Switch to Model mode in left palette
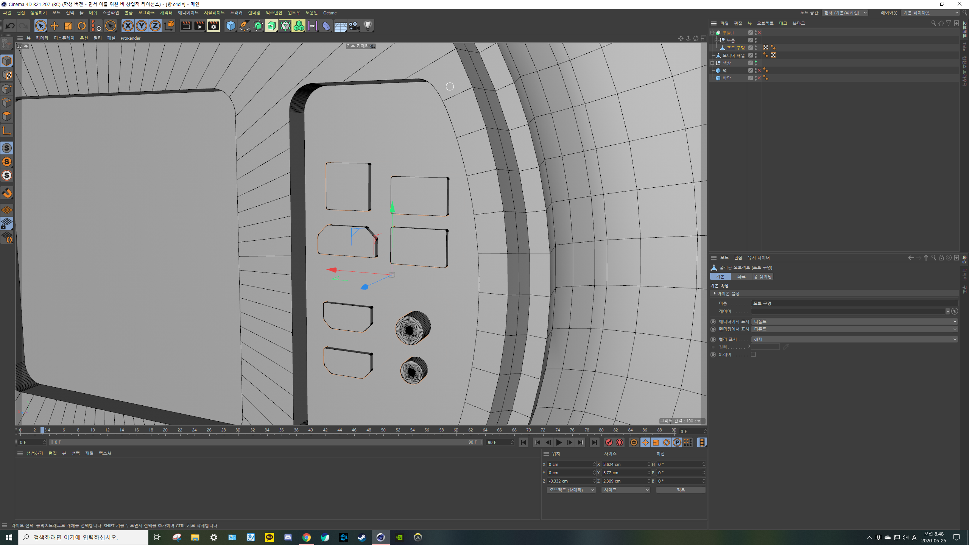This screenshot has width=969, height=545. point(7,61)
